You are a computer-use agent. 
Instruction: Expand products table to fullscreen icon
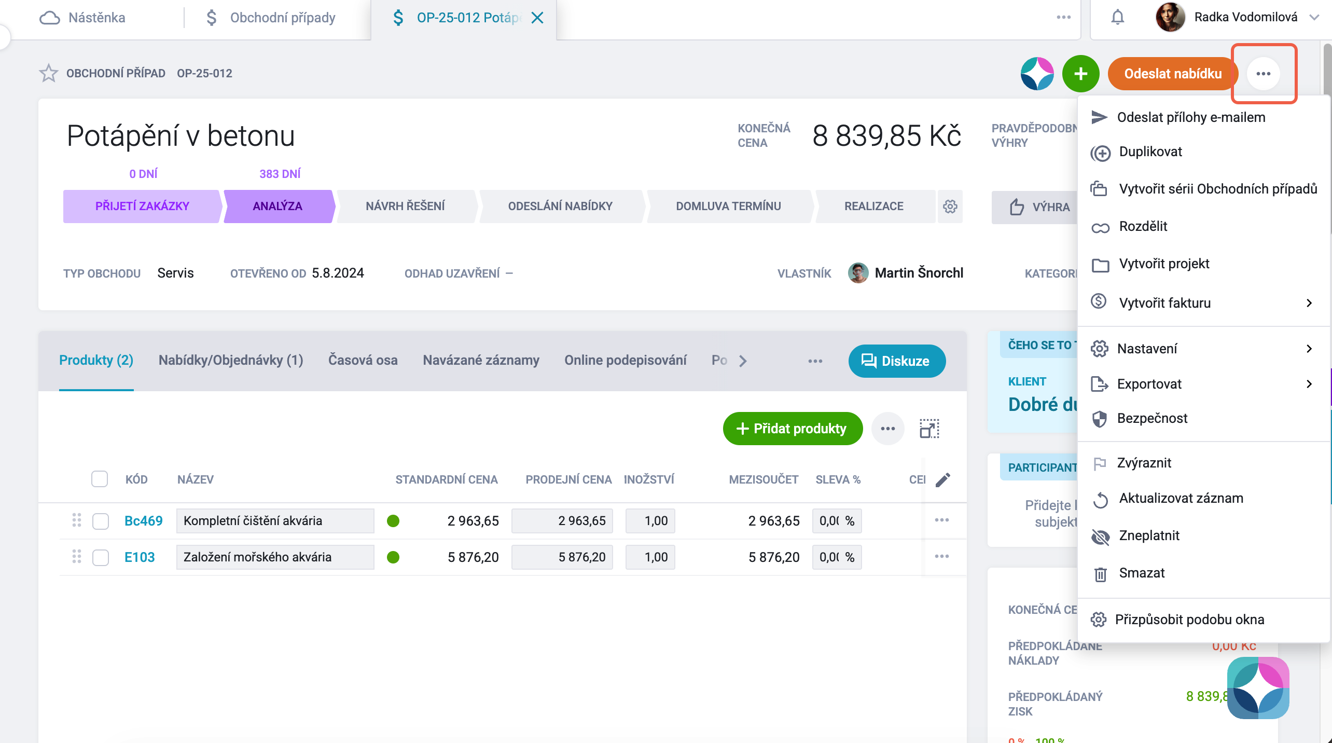(x=929, y=429)
